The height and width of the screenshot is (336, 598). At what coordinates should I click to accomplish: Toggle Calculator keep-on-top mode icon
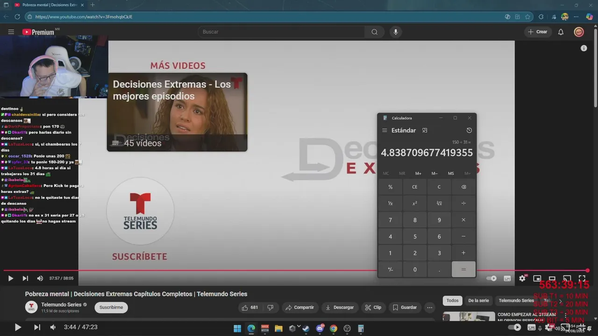[425, 130]
